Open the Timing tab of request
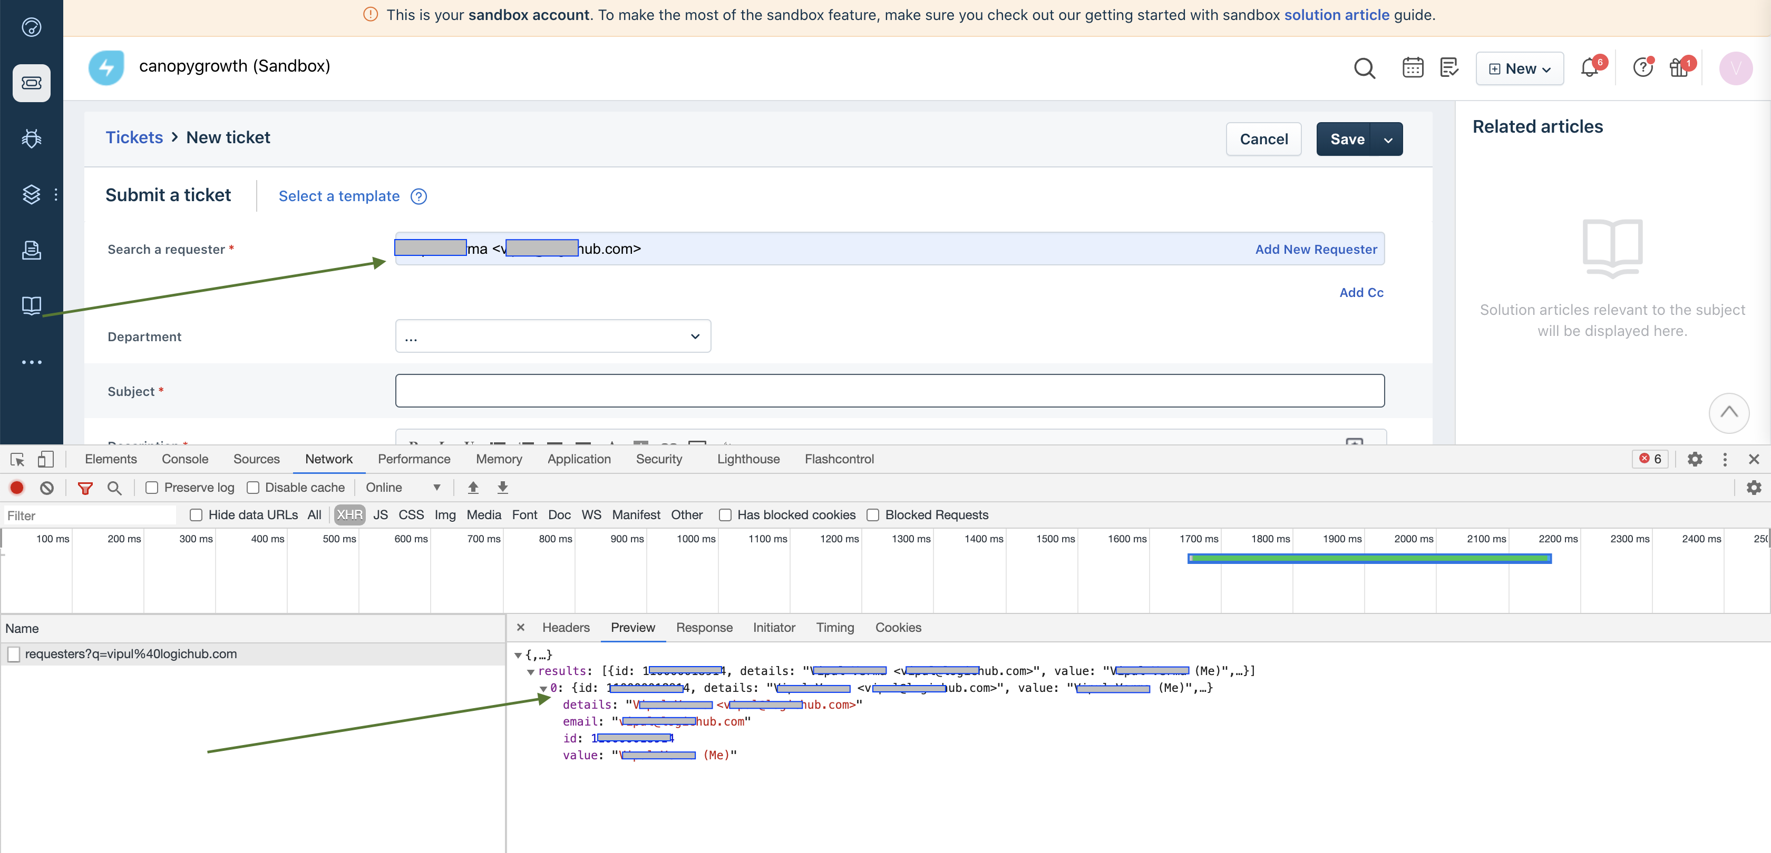1771x853 pixels. [834, 628]
